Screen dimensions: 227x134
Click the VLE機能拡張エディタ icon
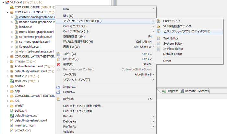coord(159,26)
